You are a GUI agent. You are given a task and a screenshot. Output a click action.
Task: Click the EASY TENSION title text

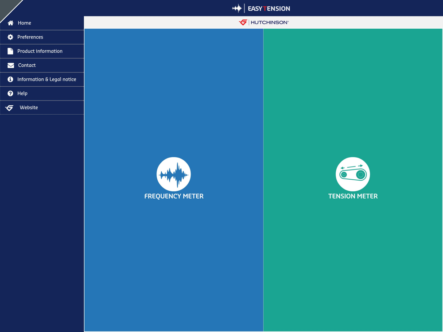click(269, 9)
